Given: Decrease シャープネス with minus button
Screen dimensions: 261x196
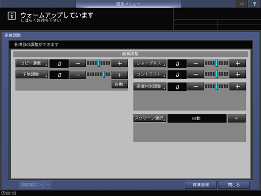Looking at the screenshot, I should [x=195, y=63].
